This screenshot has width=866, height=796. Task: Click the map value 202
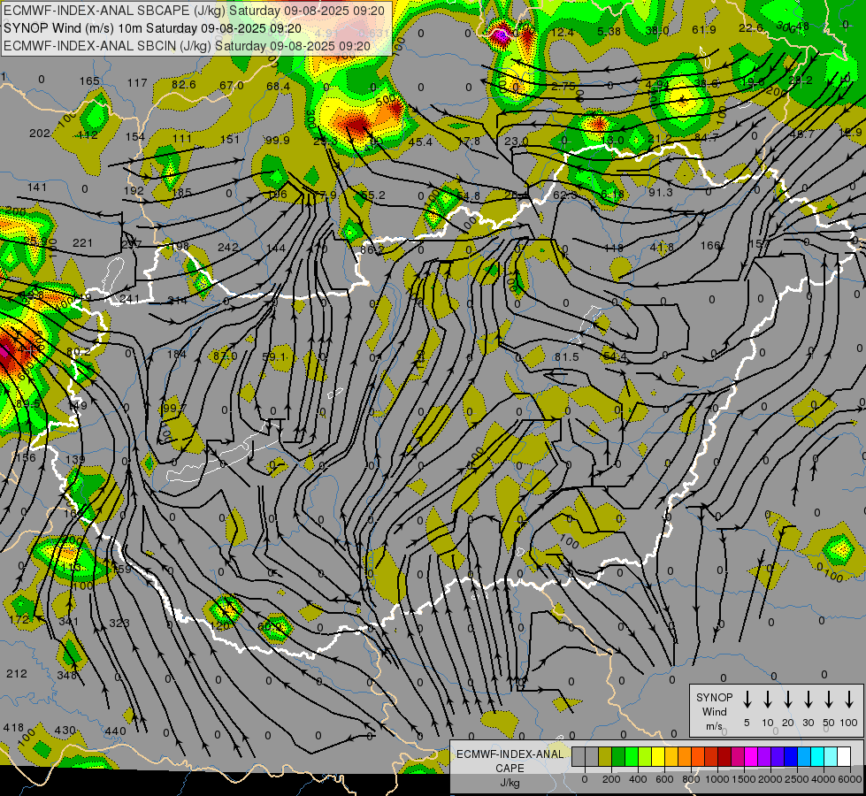pos(40,134)
